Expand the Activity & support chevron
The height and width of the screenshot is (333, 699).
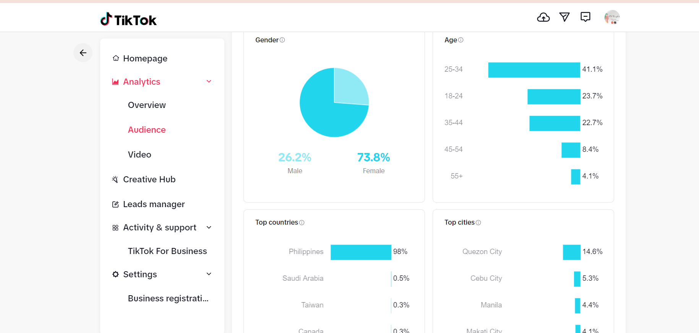click(x=209, y=227)
